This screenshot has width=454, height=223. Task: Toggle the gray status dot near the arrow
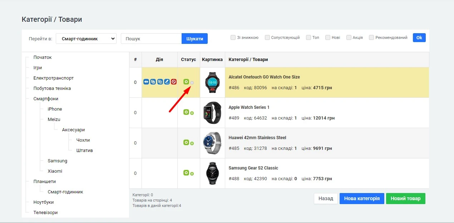[x=192, y=82]
